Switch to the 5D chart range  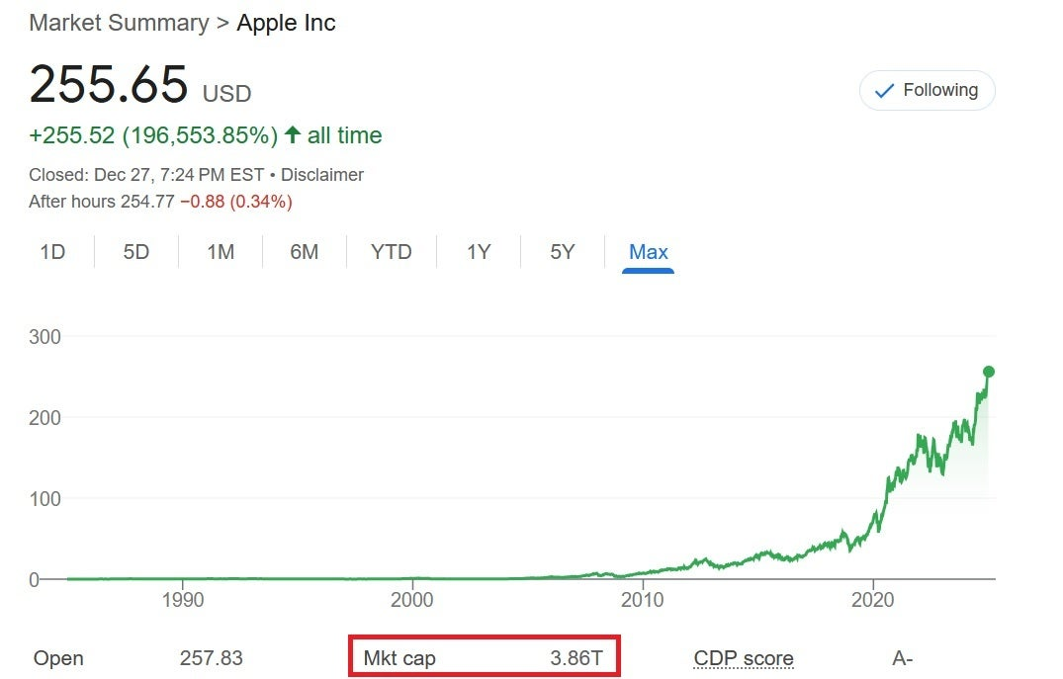(x=136, y=252)
